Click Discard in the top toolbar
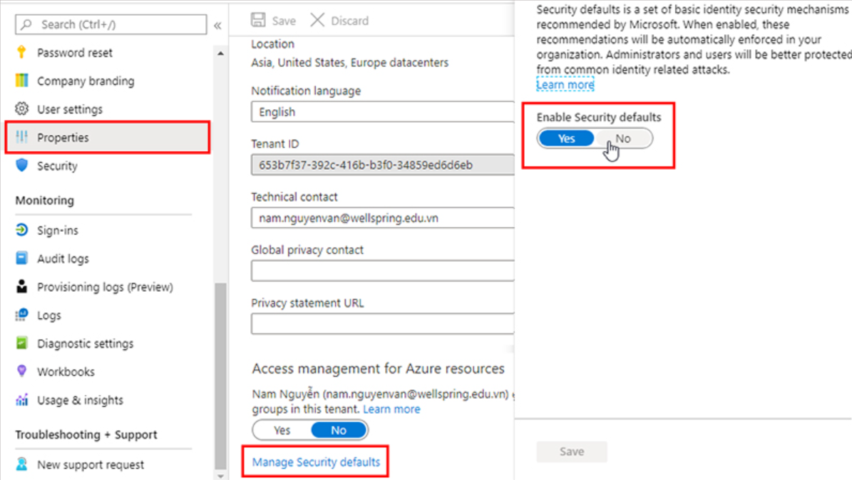Image resolution: width=852 pixels, height=480 pixels. coord(339,21)
